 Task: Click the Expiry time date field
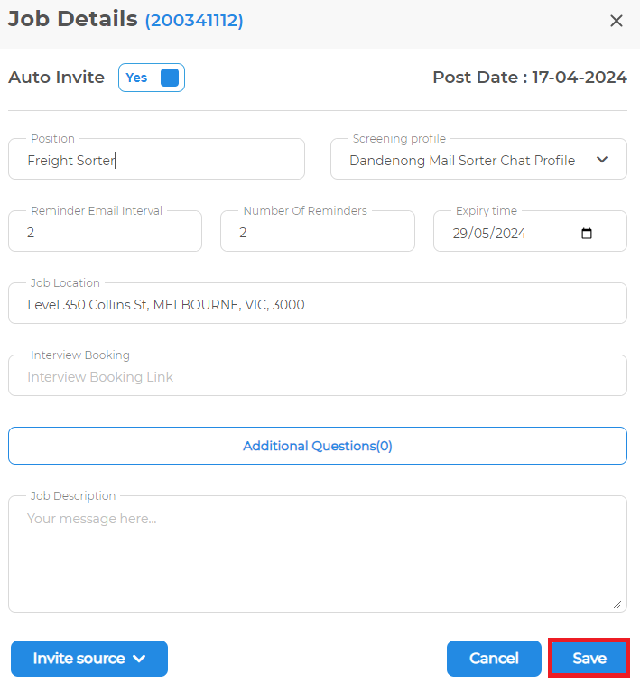(x=530, y=231)
